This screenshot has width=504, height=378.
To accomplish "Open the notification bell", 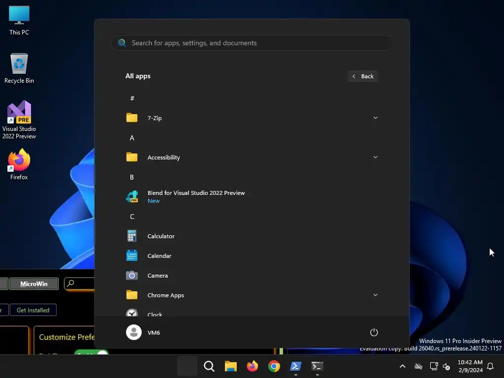I will [491, 366].
